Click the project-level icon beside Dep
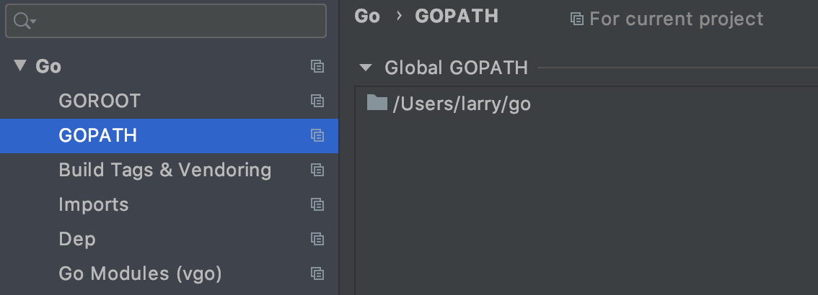This screenshot has width=818, height=295. [x=317, y=239]
